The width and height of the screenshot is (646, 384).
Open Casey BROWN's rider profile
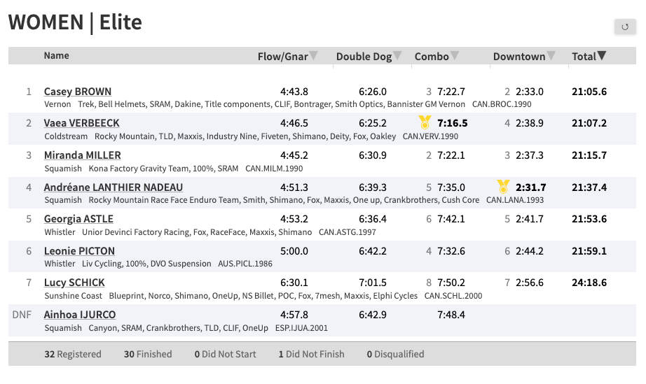pyautogui.click(x=78, y=92)
